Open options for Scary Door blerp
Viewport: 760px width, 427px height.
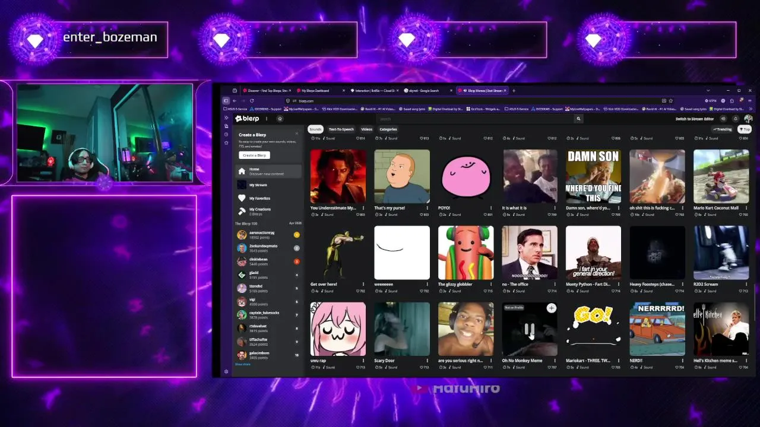pyautogui.click(x=427, y=361)
